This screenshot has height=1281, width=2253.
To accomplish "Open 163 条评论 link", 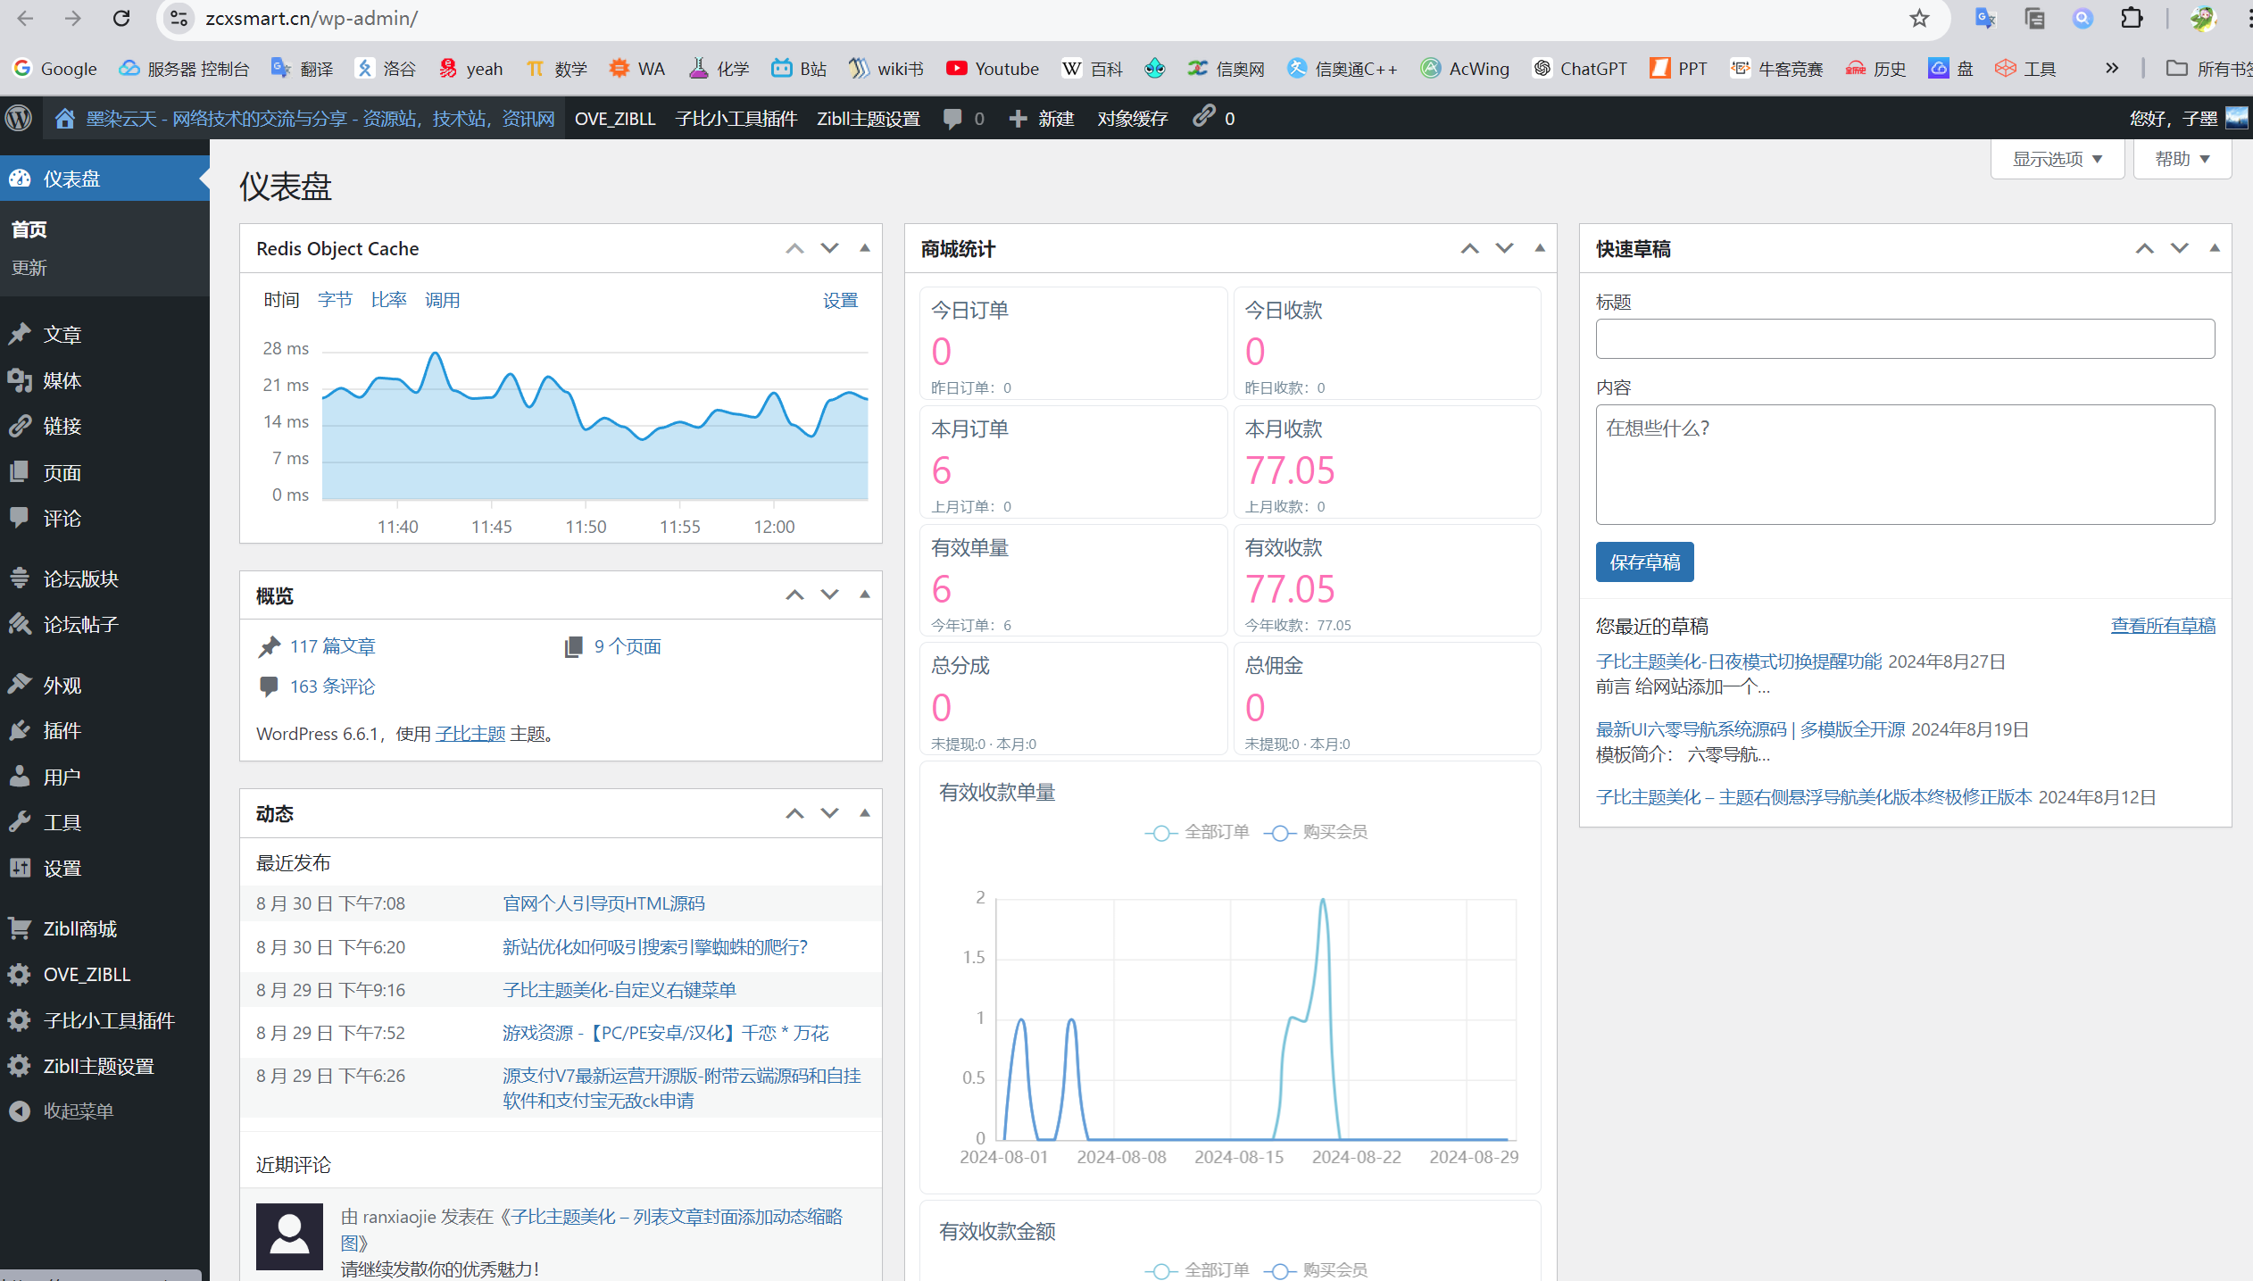I will click(332, 686).
